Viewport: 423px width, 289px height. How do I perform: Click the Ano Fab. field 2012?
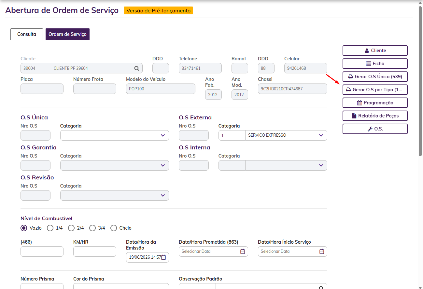[213, 95]
